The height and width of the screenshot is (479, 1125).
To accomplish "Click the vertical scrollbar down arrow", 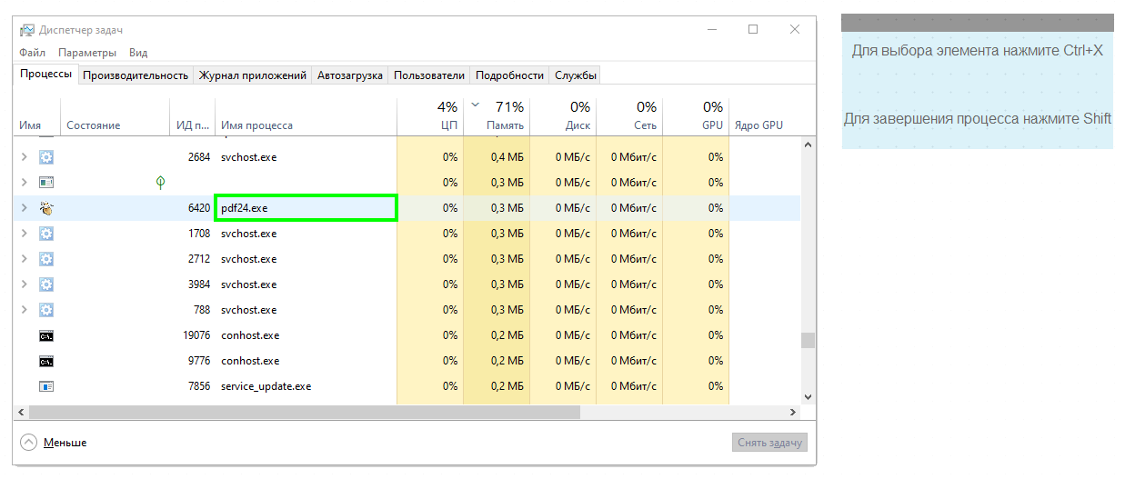I will tap(808, 396).
